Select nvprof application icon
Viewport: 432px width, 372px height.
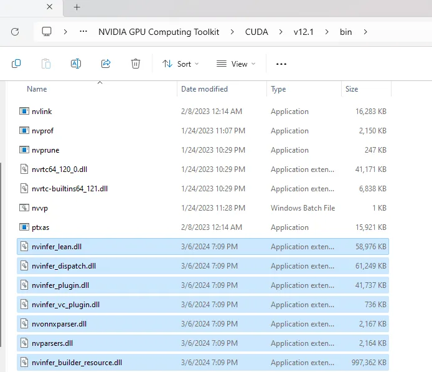click(24, 130)
